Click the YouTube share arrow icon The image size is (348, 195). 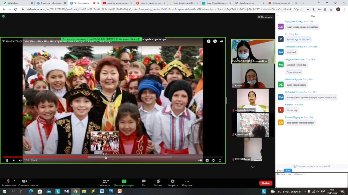[x=221, y=41]
